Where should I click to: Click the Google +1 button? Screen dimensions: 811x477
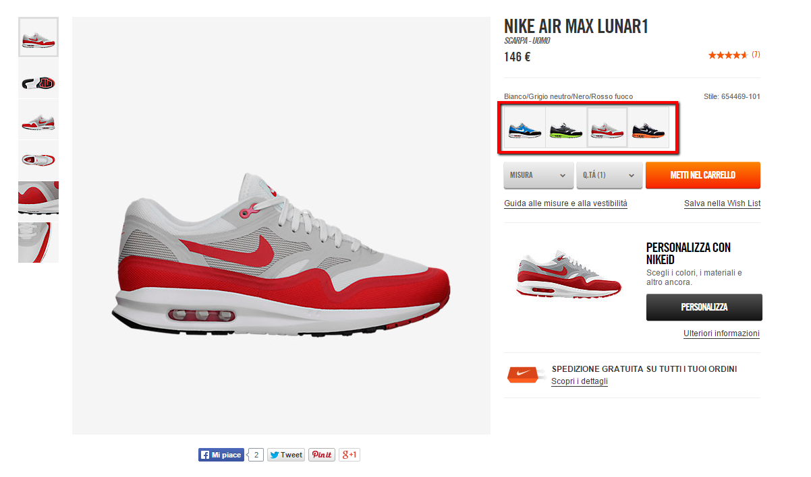coord(349,455)
